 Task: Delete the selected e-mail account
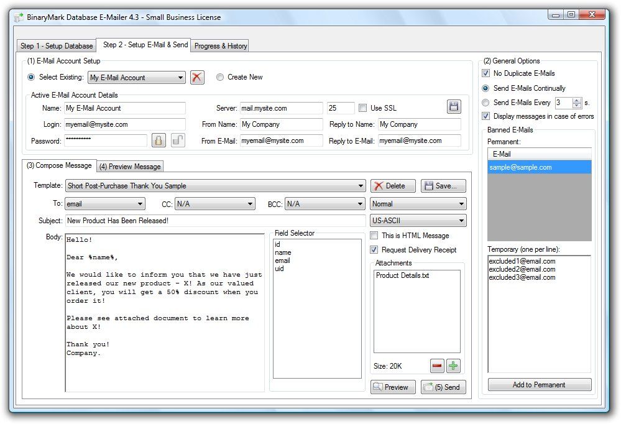(x=197, y=77)
